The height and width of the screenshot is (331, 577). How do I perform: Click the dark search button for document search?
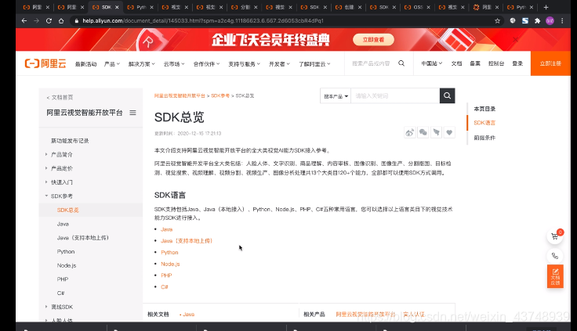447,96
